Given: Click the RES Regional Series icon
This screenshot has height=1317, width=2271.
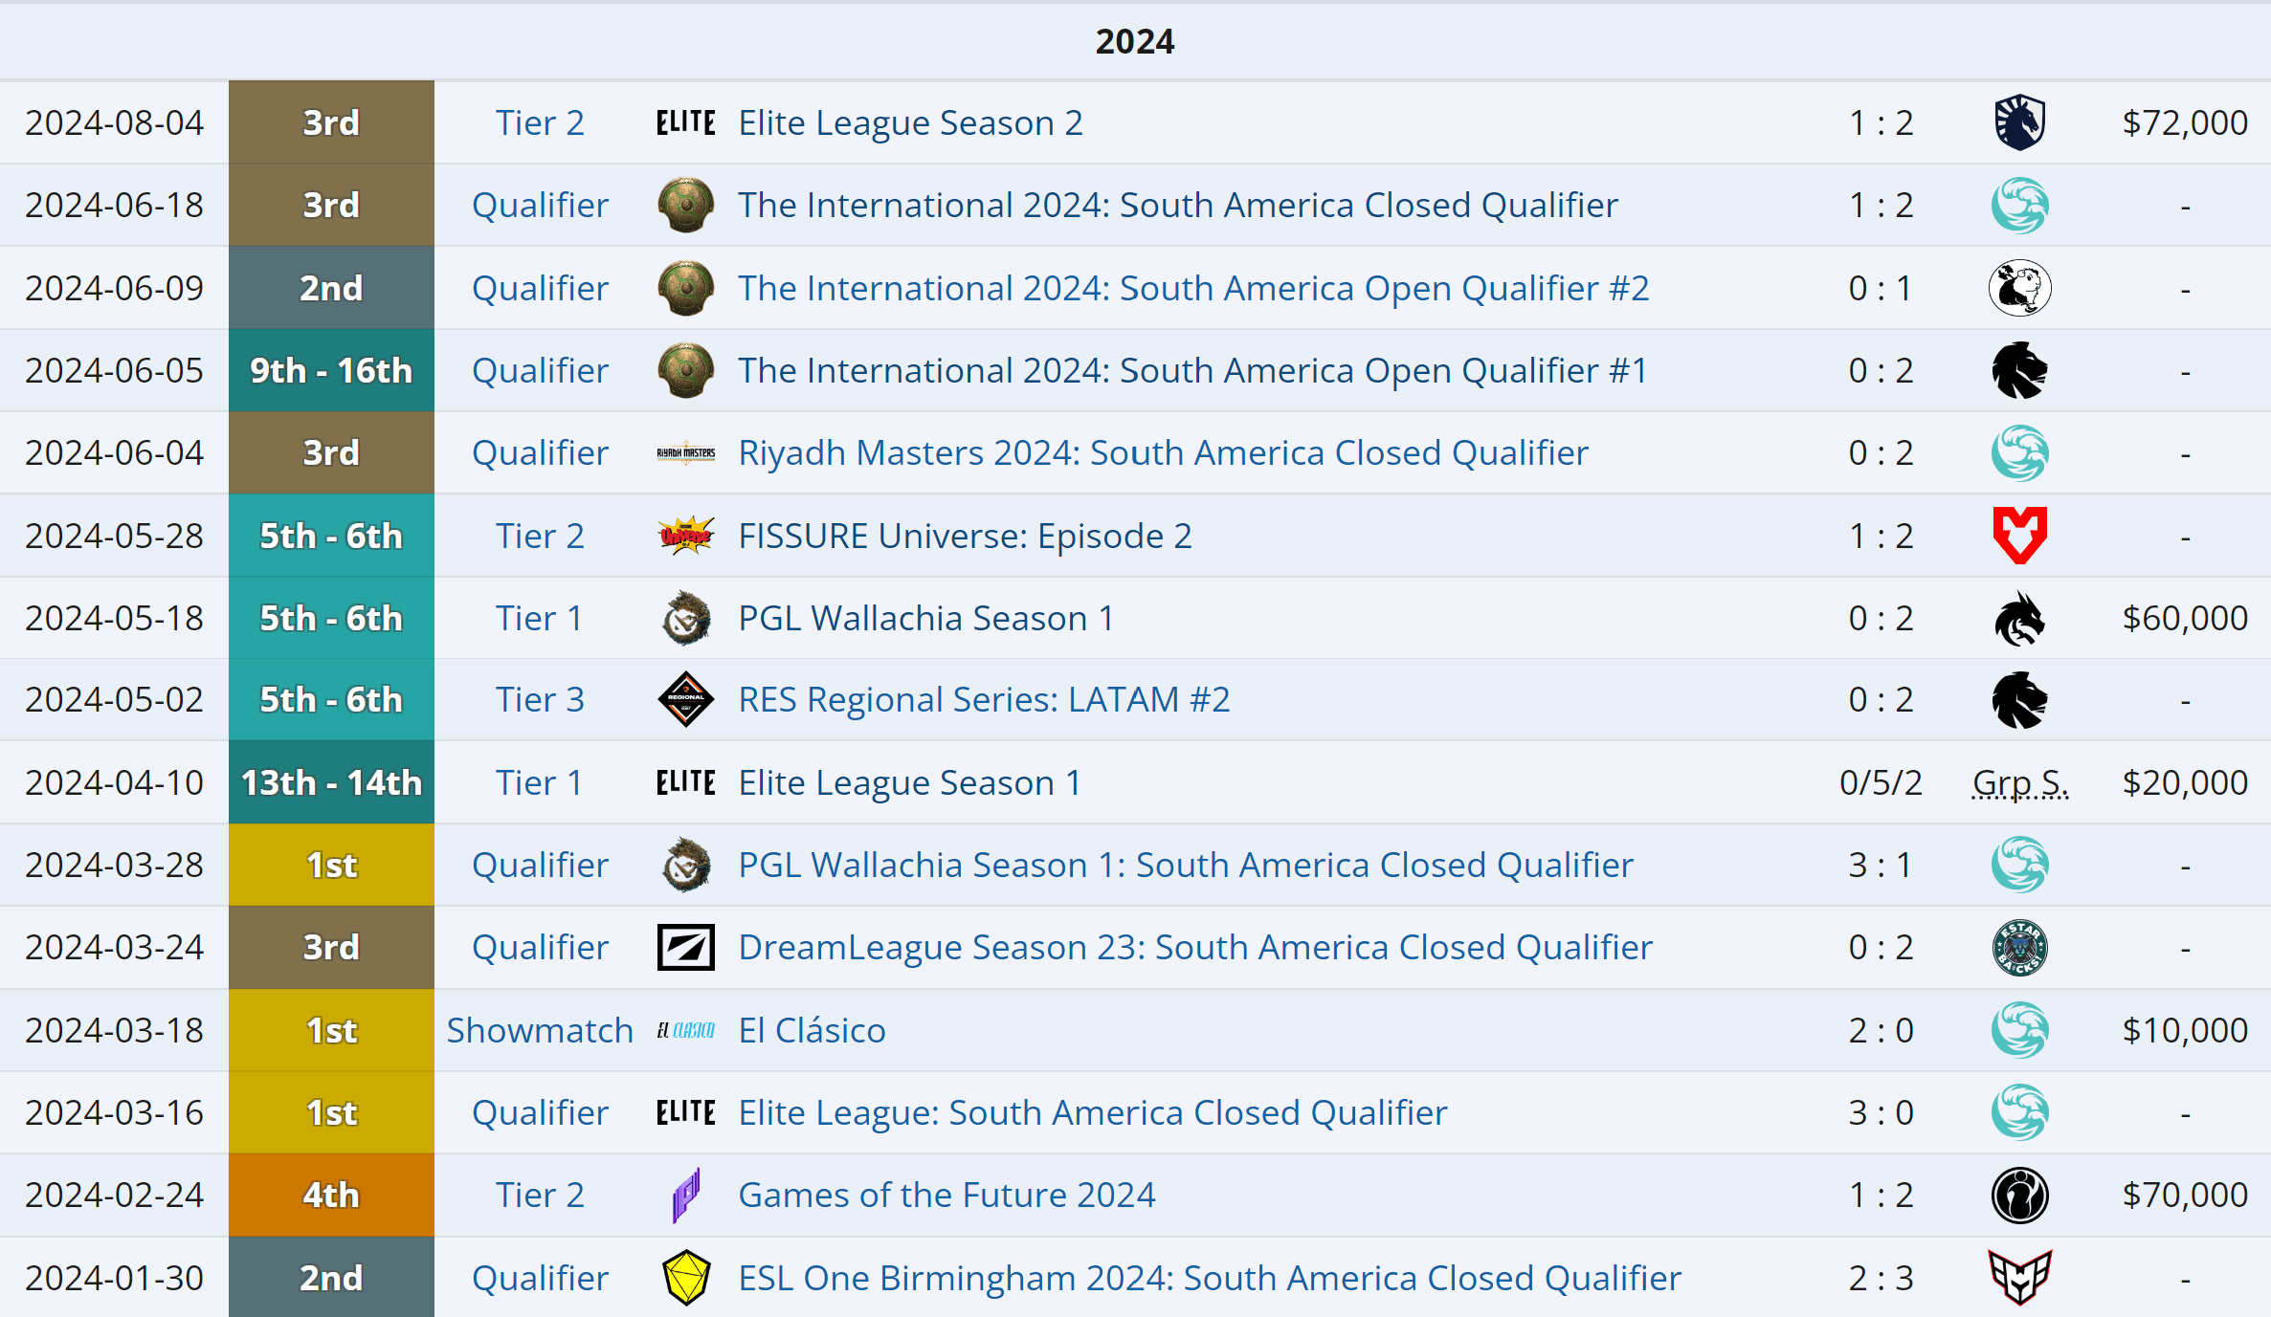Looking at the screenshot, I should pos(685,699).
